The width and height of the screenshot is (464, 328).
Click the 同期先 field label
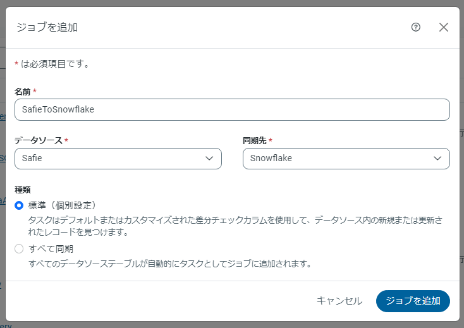tap(255, 140)
